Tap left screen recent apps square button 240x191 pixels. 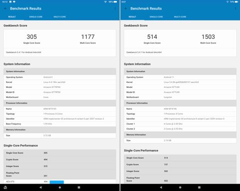(x=79, y=188)
